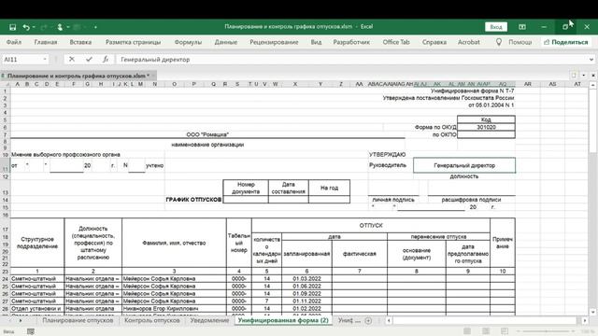Viewport: 598px width, 336px height.
Task: Open the Рецензирование ribbon tab
Action: click(274, 42)
